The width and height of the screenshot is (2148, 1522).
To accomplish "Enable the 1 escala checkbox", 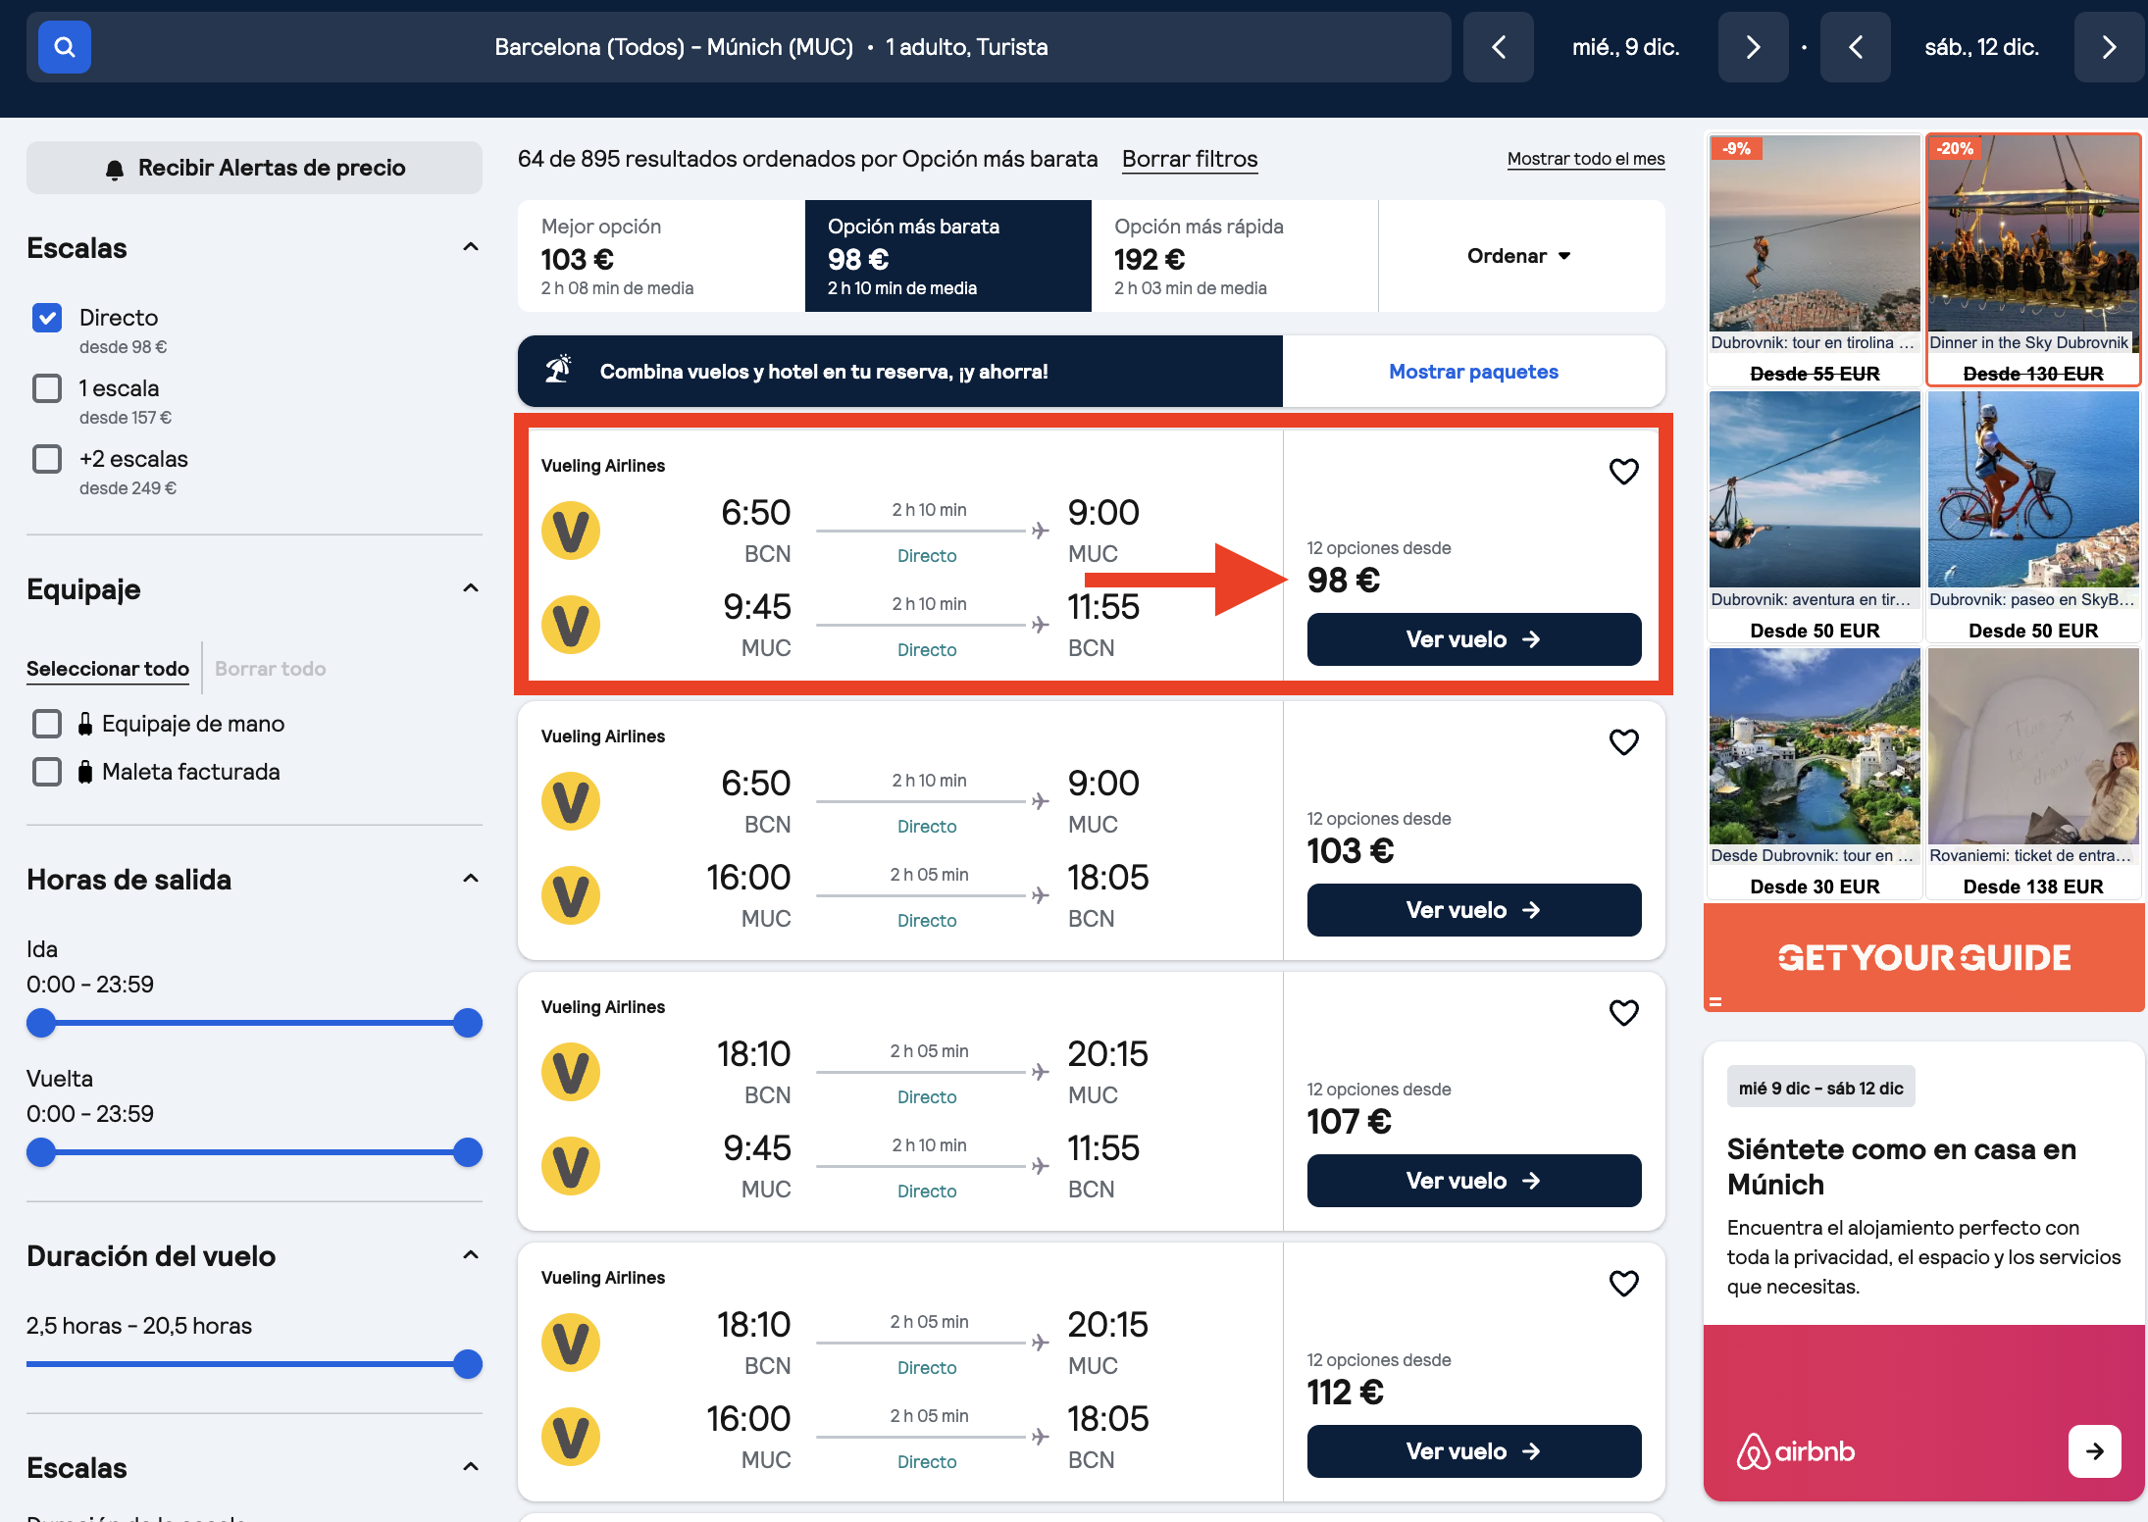I will [47, 388].
